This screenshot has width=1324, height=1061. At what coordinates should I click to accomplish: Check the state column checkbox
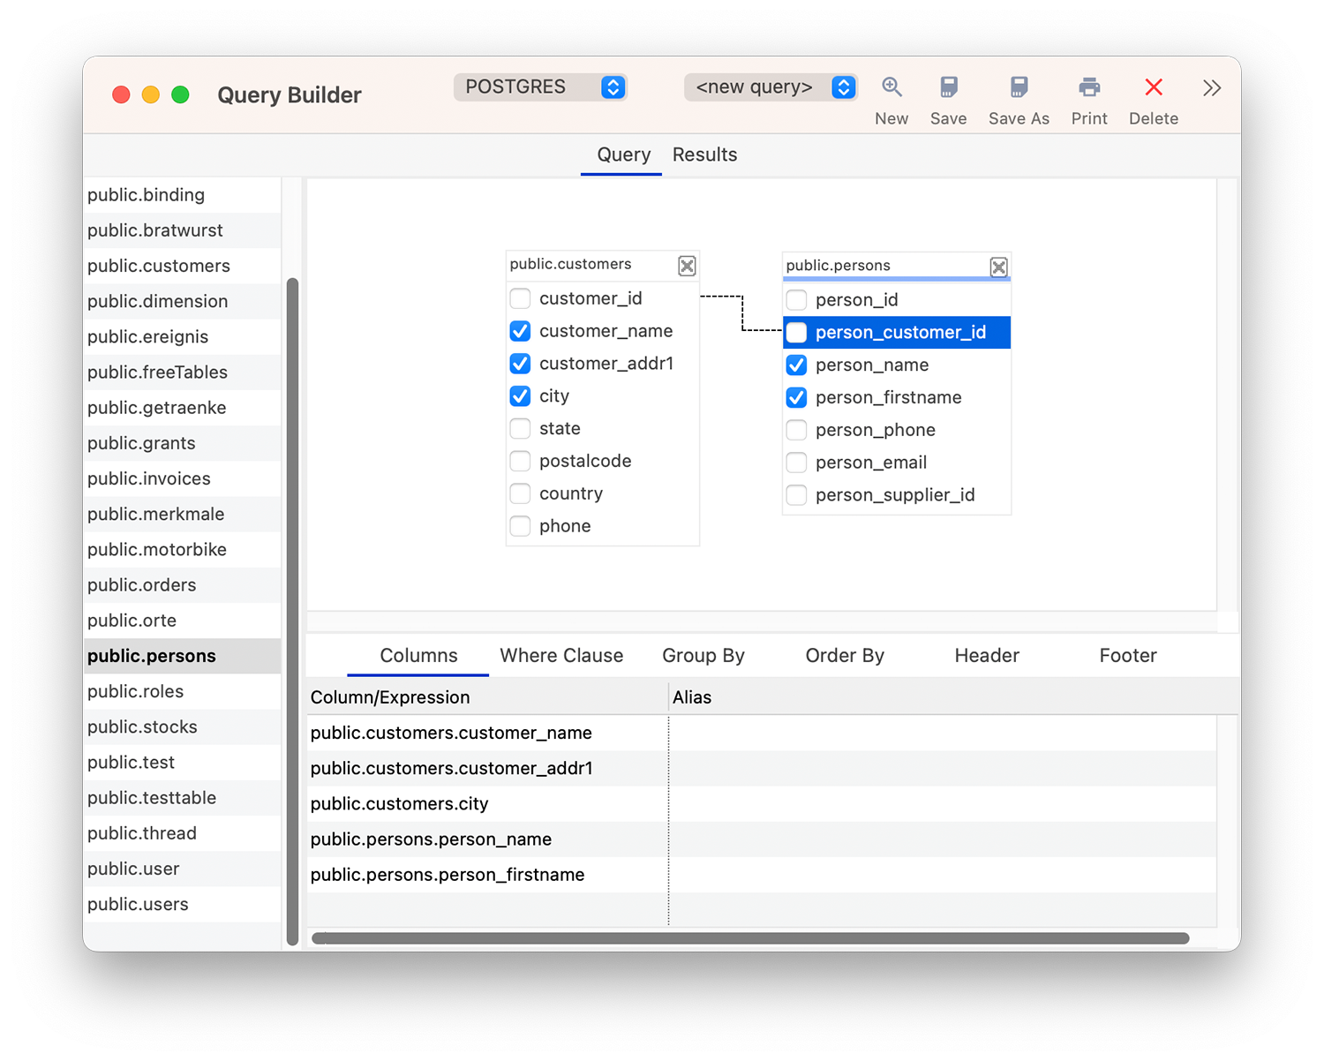point(520,428)
